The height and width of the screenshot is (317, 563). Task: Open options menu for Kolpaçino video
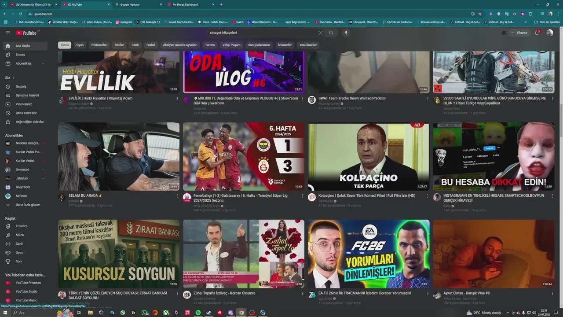[428, 196]
